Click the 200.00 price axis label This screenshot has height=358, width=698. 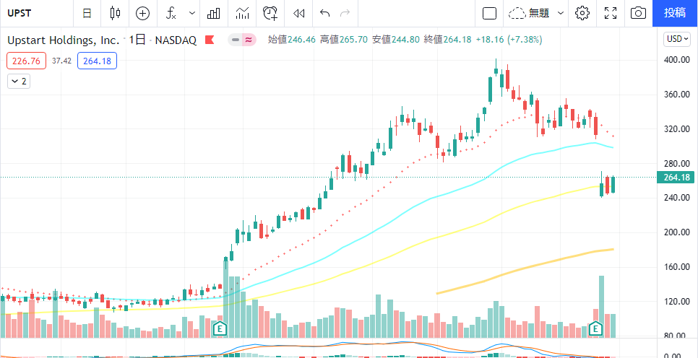click(677, 232)
